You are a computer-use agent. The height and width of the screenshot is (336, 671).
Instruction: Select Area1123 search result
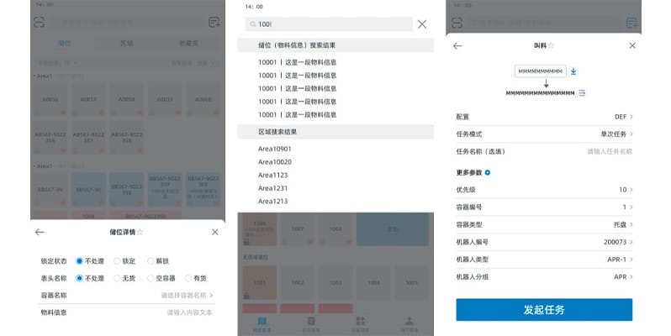273,175
